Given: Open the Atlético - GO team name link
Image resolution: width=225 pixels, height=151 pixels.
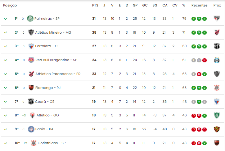Looking at the screenshot, I should 48,115.
